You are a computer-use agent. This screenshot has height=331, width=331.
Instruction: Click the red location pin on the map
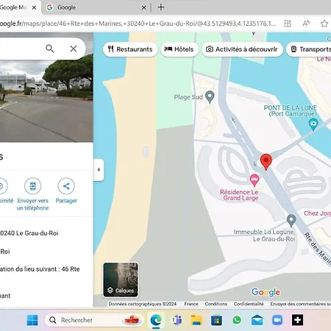click(266, 162)
